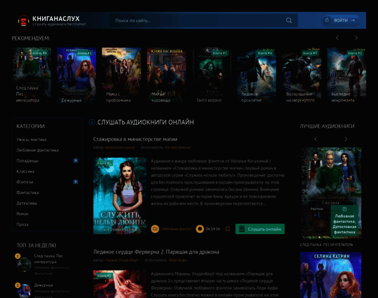Open the Ледяное проклятие book cover
The width and height of the screenshot is (378, 298).
[x=256, y=75]
